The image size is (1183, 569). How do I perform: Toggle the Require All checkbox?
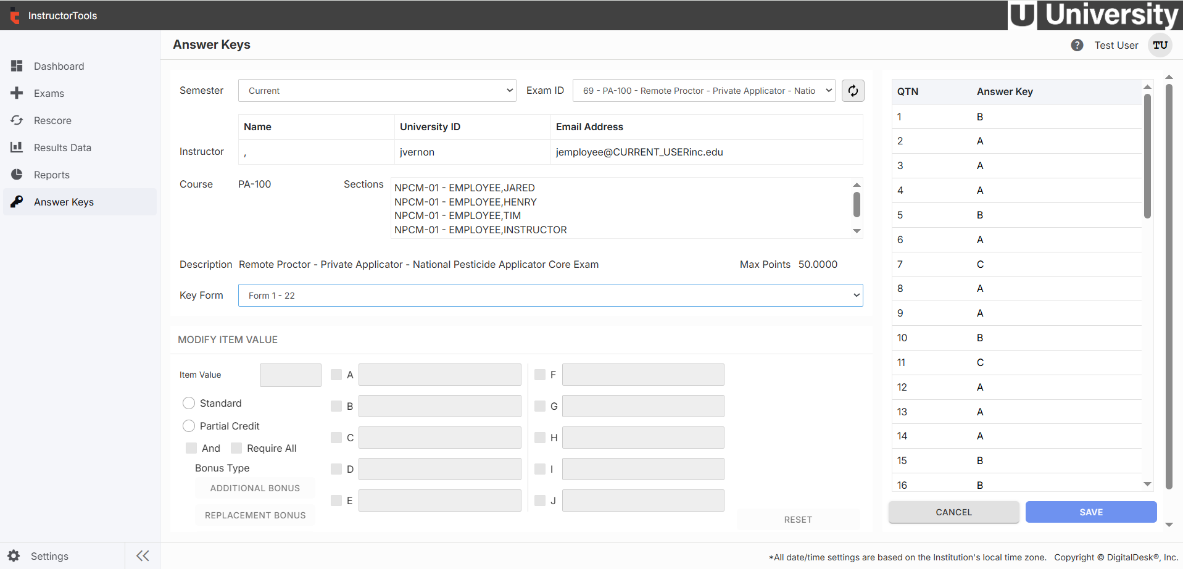coord(236,448)
